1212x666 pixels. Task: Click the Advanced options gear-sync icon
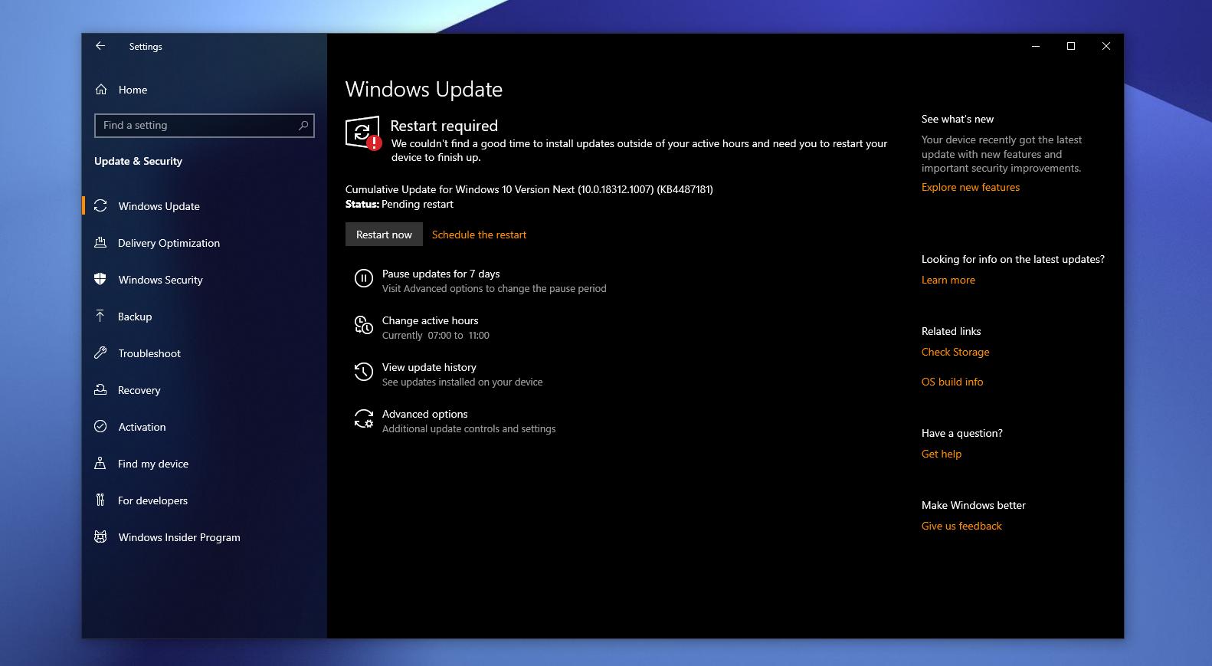[x=363, y=419]
